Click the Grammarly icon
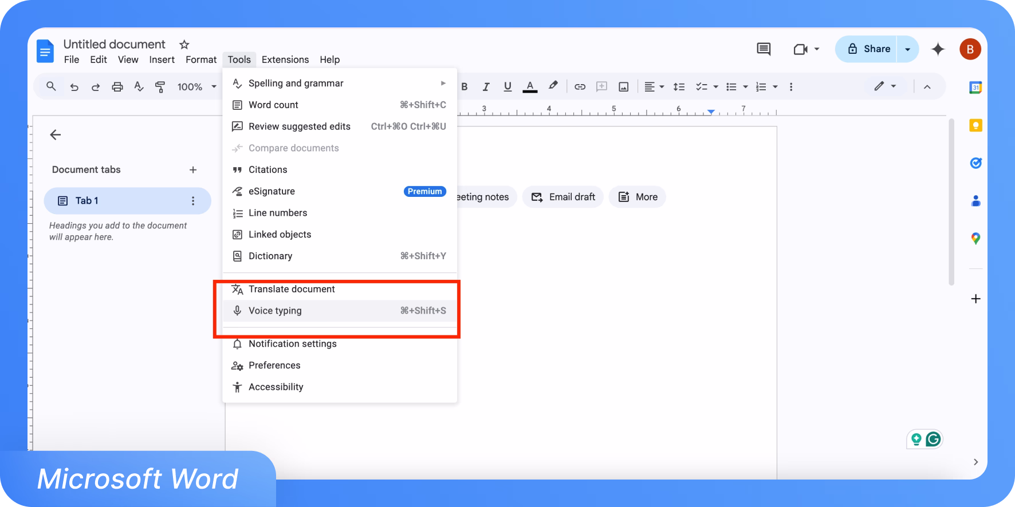Screen dimensions: 1015x507 coord(933,439)
